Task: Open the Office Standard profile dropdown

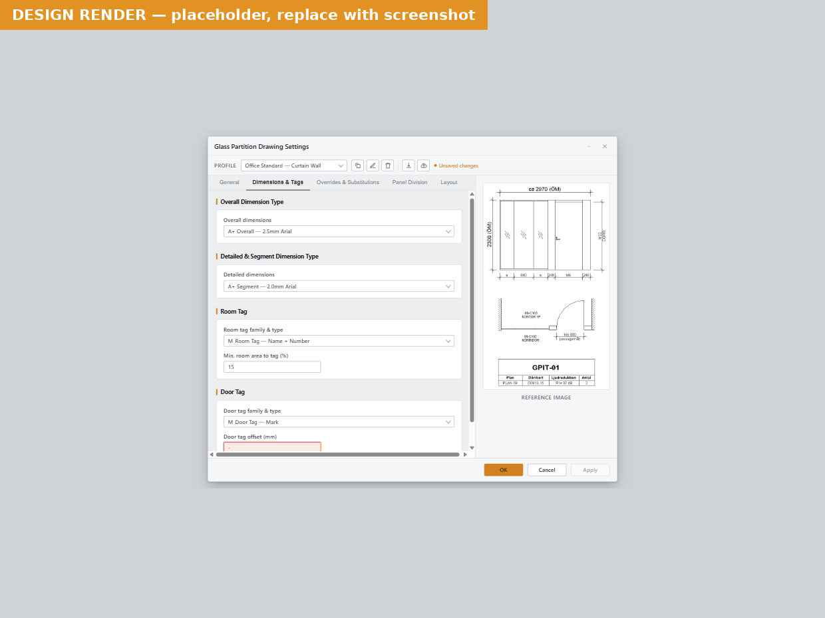Action: (294, 165)
